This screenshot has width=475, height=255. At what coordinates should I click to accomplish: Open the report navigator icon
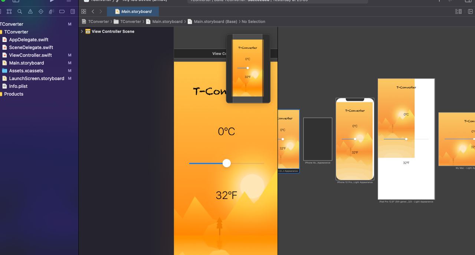[73, 11]
